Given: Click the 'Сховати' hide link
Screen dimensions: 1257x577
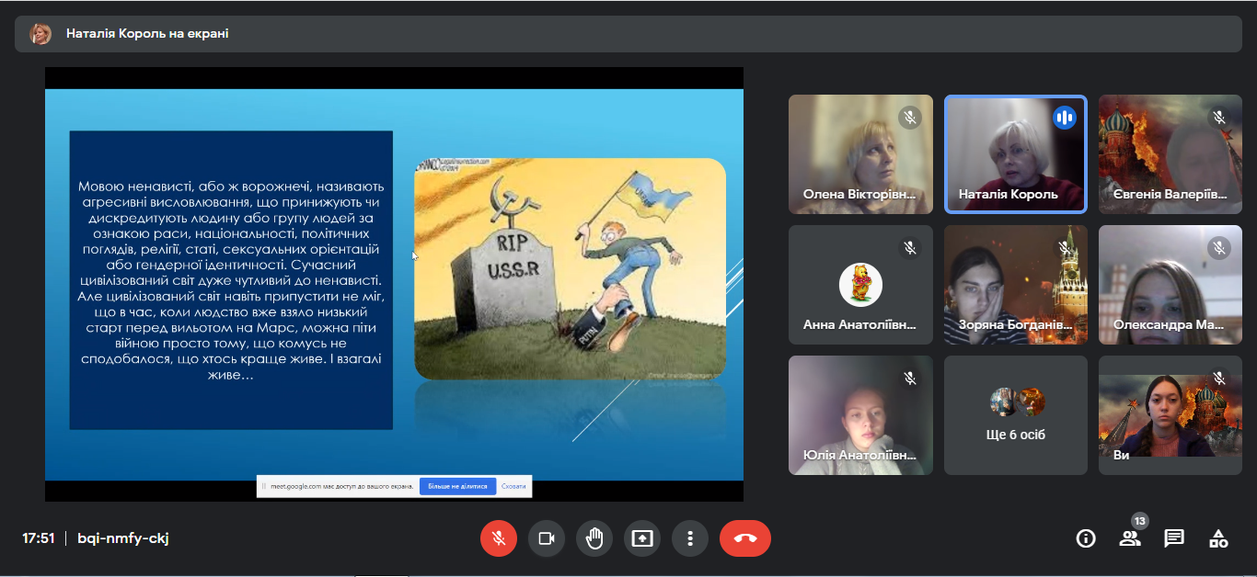Looking at the screenshot, I should click(x=513, y=486).
